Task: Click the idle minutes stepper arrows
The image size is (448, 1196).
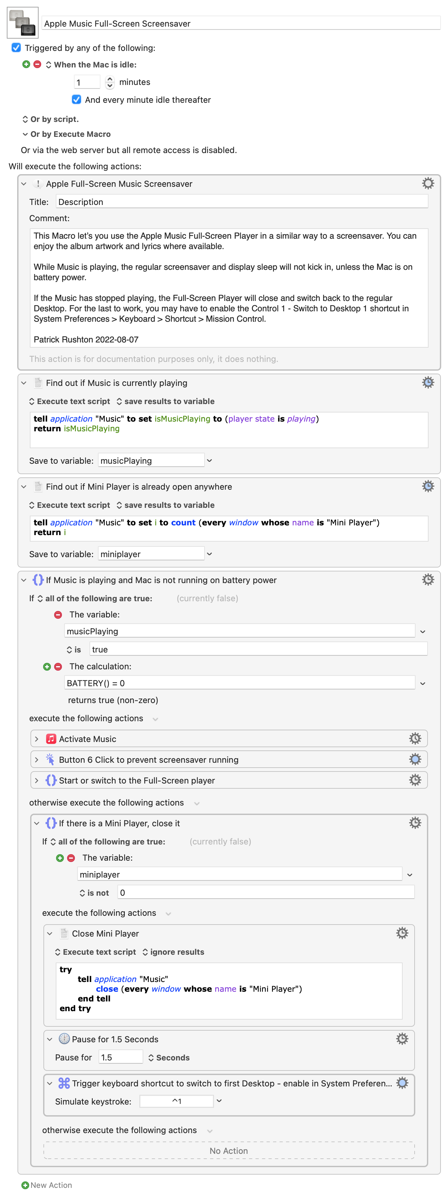Action: 110,82
